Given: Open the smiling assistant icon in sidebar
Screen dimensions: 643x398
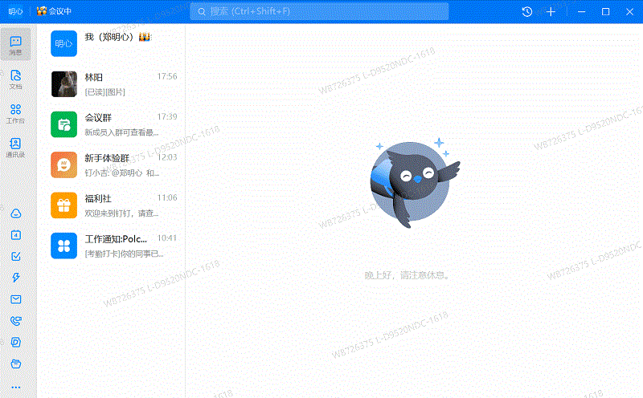Looking at the screenshot, I should [x=16, y=213].
